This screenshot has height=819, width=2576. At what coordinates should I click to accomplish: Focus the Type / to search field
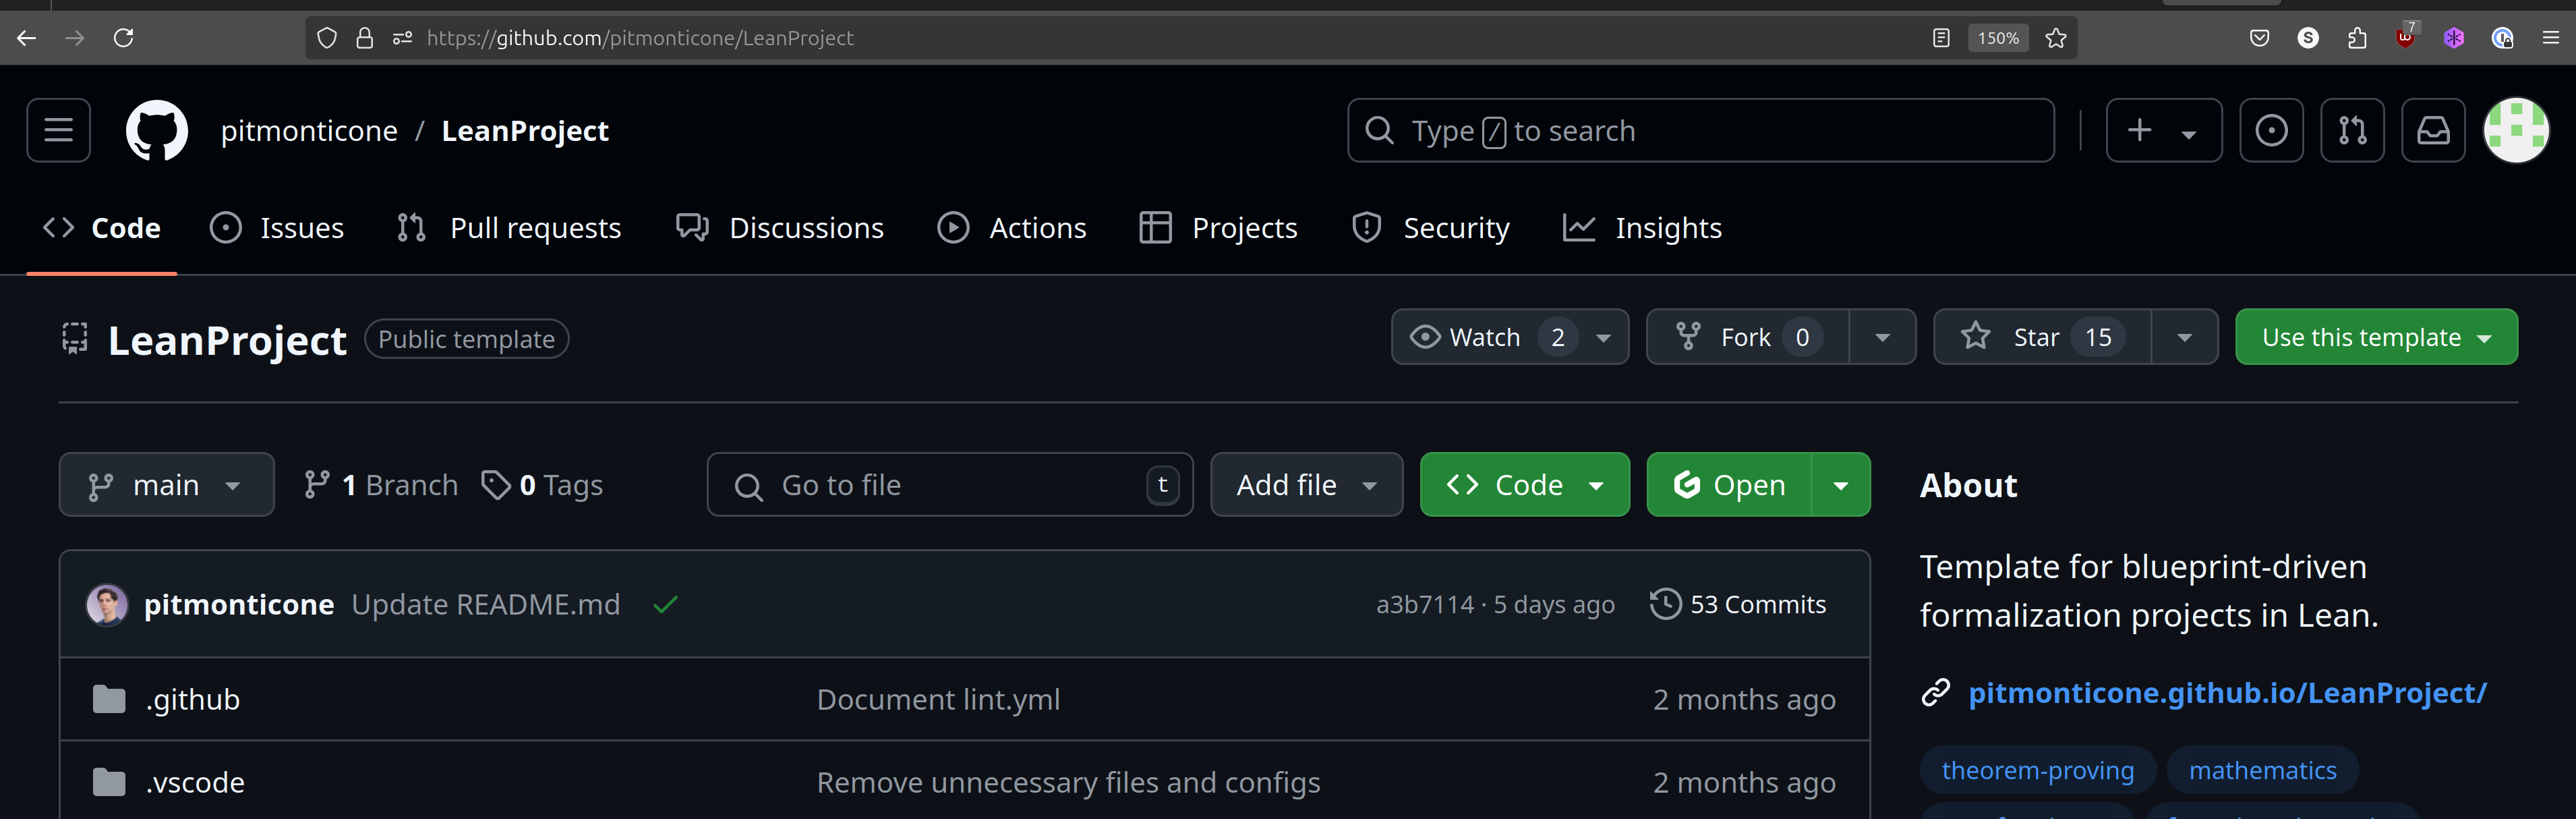pyautogui.click(x=1700, y=130)
